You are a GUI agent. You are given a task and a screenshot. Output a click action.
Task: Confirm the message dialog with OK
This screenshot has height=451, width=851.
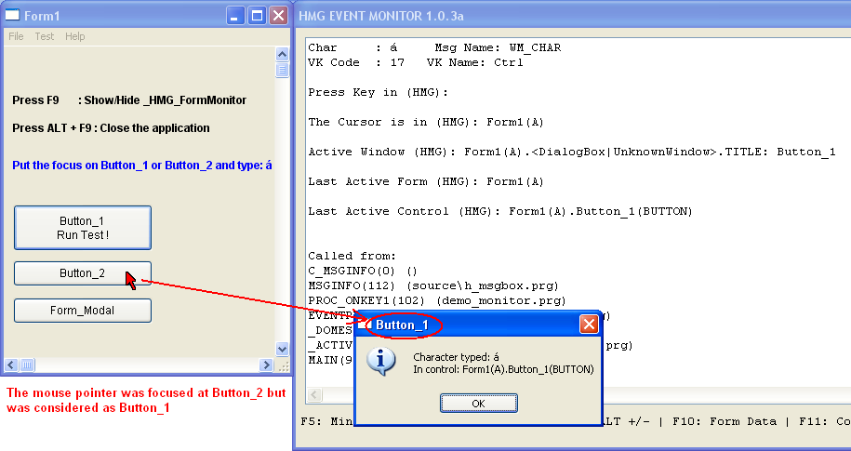click(478, 404)
